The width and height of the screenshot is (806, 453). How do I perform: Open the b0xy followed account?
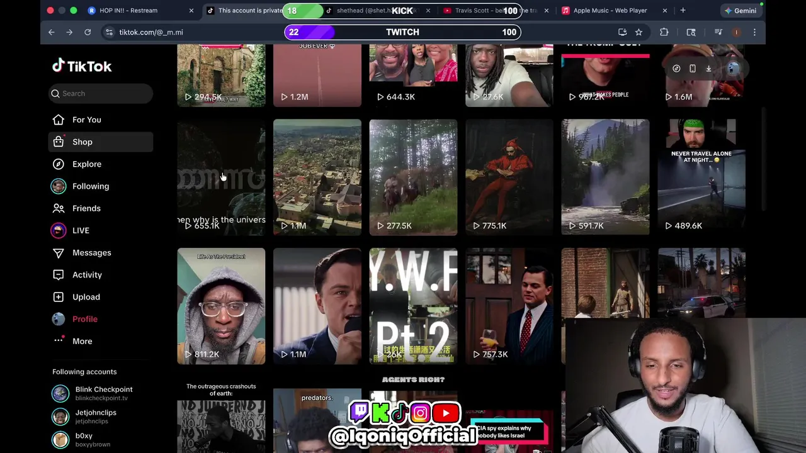(101, 440)
